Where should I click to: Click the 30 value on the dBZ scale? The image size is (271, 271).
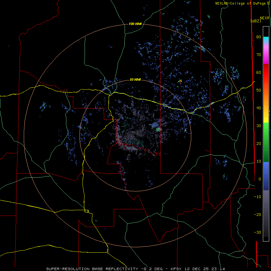tap(259, 126)
